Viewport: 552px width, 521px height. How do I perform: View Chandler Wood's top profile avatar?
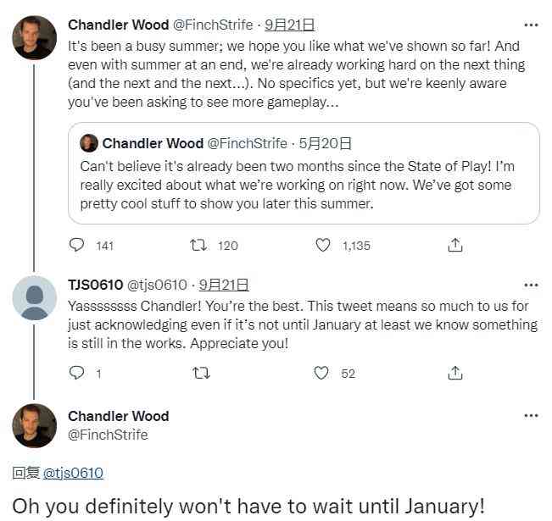pos(34,37)
